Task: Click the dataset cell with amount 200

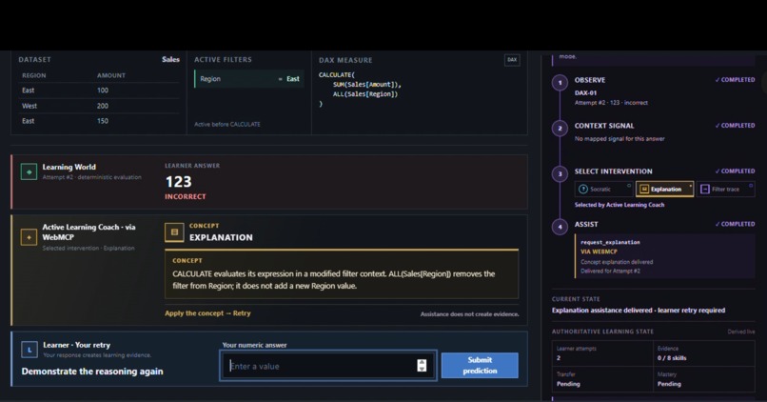Action: tap(102, 106)
